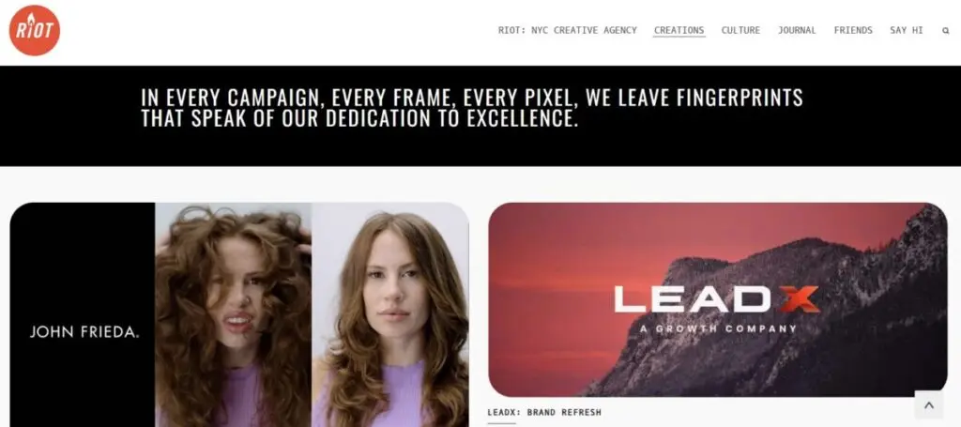Screen dimensions: 961x427
Task: Click the A GROWTH COMPANY tagline
Action: (x=718, y=329)
